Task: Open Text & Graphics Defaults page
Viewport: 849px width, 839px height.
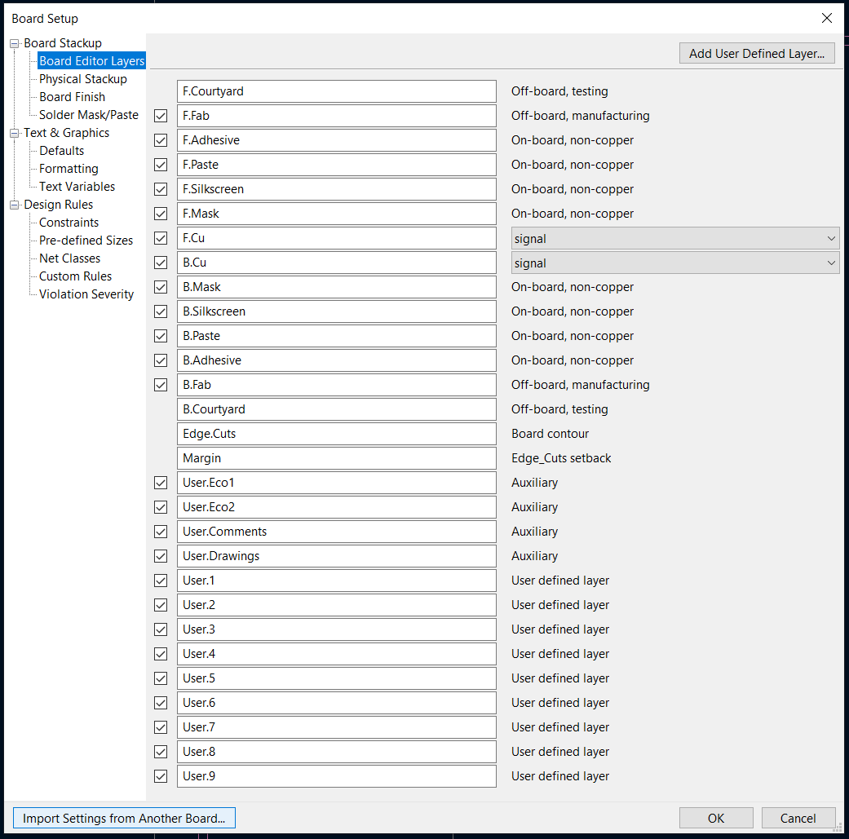Action: pos(62,151)
